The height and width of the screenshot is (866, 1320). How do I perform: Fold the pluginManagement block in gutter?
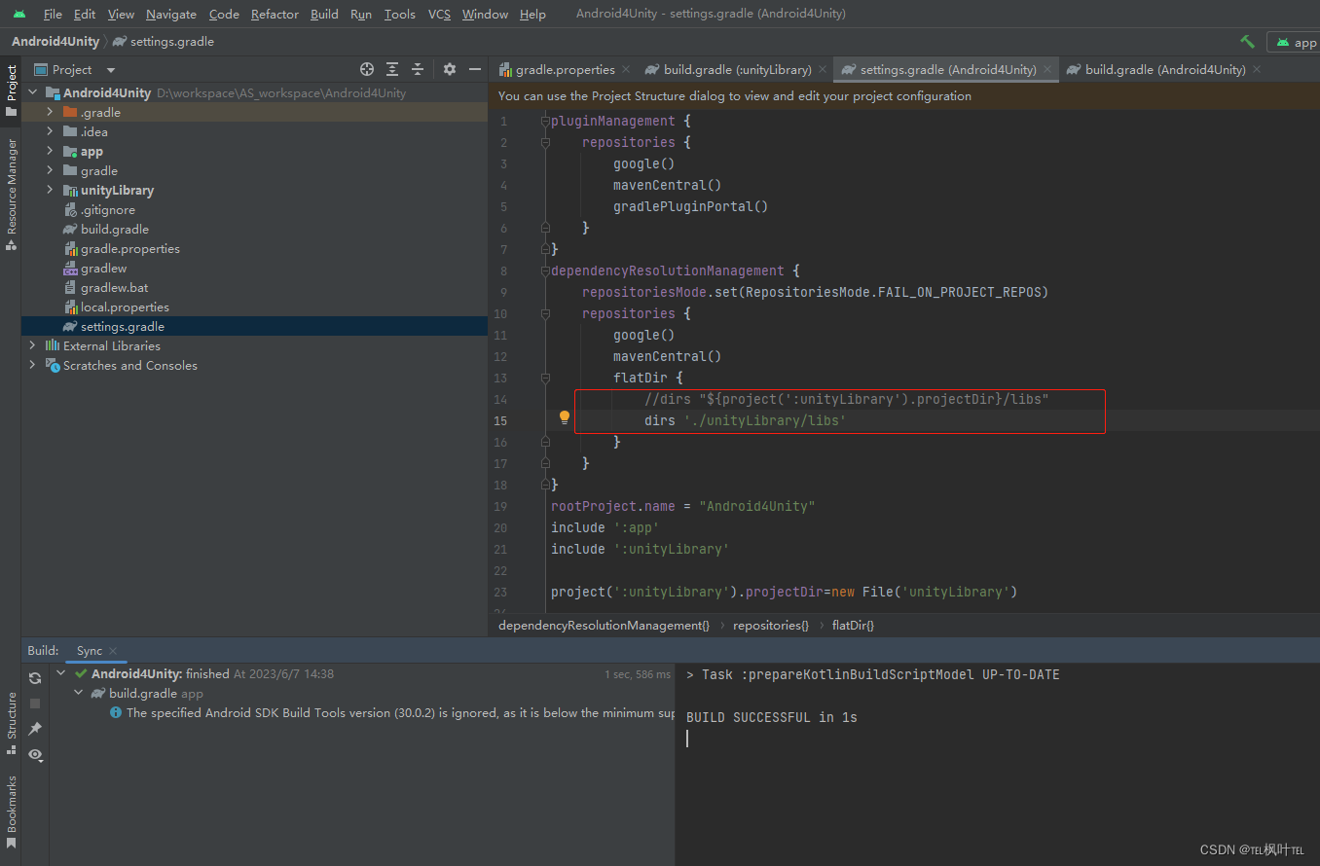coord(545,121)
